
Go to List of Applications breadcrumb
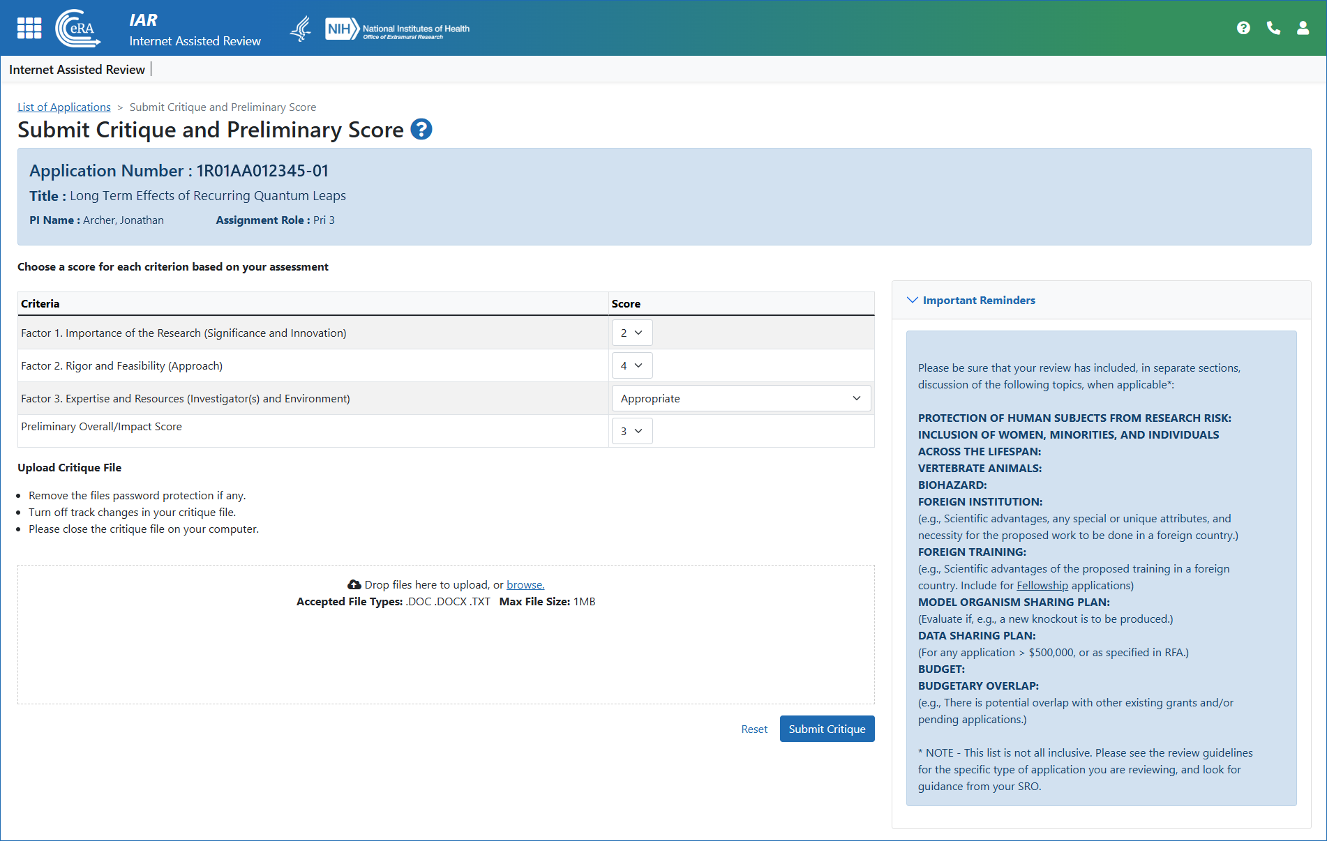(64, 107)
